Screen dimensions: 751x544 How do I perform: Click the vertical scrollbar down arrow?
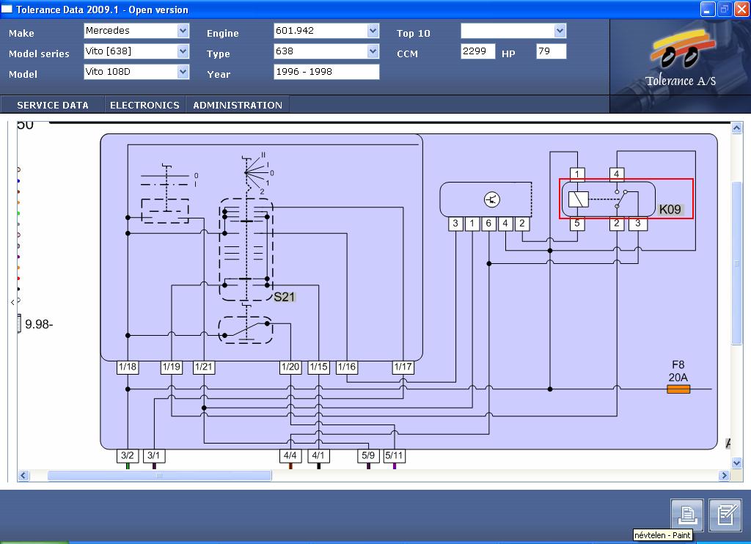tap(736, 463)
